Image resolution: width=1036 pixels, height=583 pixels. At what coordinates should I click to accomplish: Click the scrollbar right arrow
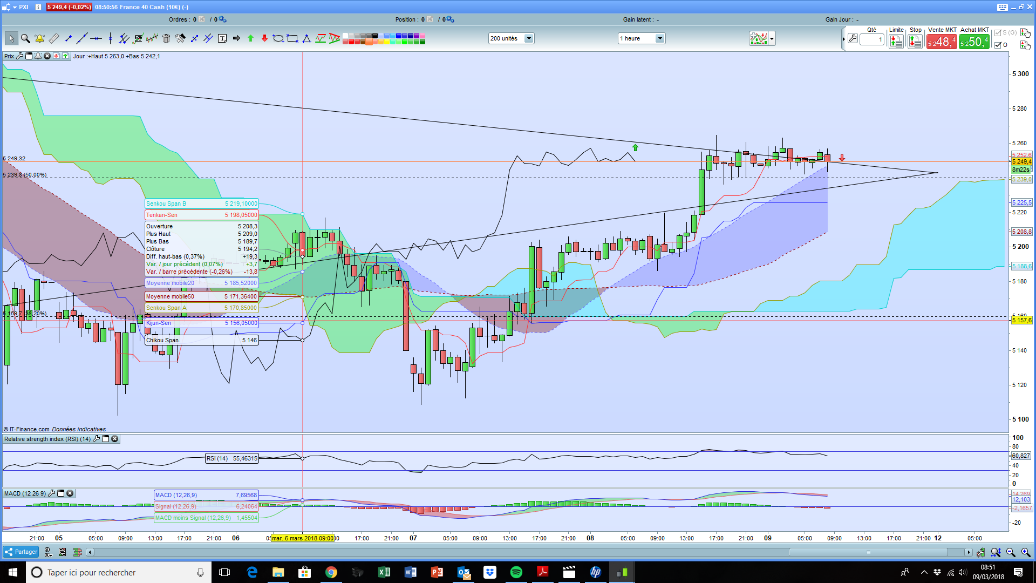point(969,552)
